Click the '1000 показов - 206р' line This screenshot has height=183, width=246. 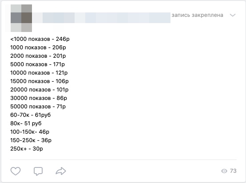click(x=38, y=48)
